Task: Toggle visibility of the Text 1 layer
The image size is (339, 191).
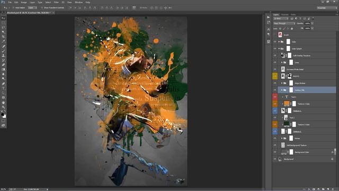Action: (x=275, y=97)
